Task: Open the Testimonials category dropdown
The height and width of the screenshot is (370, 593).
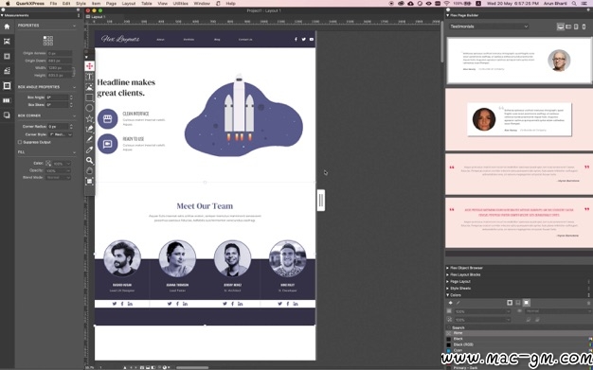Action: [489, 26]
